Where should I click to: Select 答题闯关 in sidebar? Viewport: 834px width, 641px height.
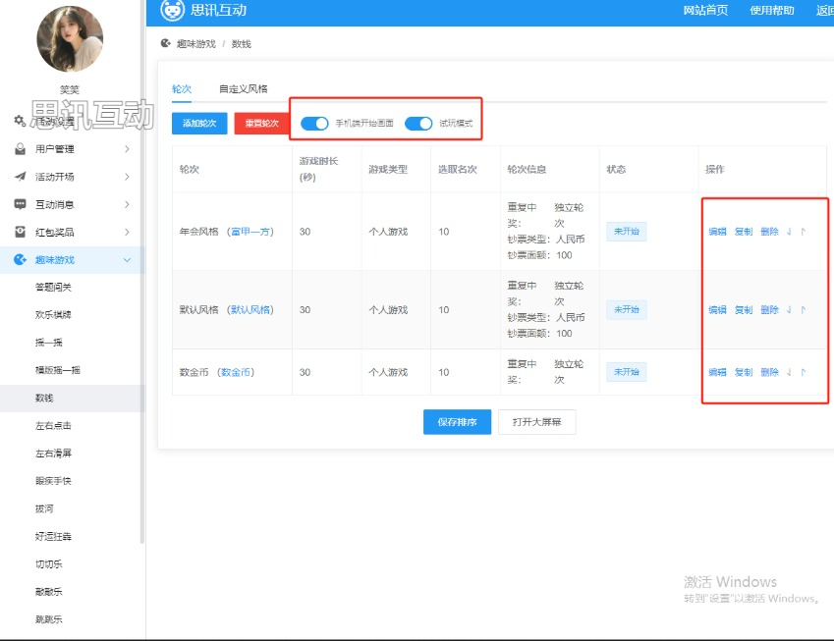(x=53, y=287)
